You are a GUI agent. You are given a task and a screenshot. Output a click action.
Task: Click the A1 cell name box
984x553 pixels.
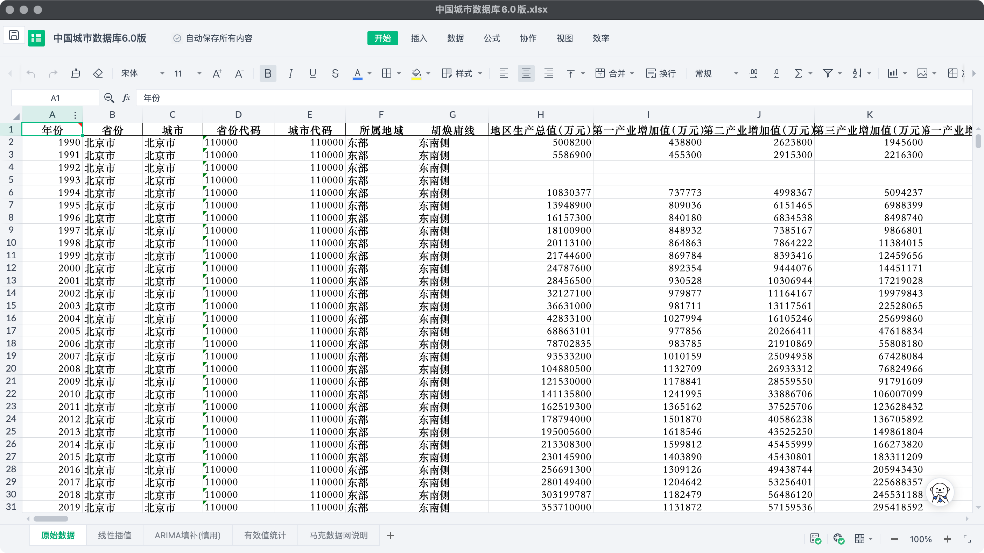click(55, 98)
